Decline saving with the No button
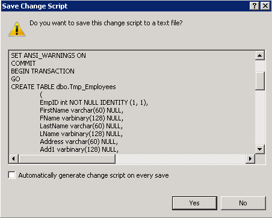This screenshot has width=272, height=218. 243,203
